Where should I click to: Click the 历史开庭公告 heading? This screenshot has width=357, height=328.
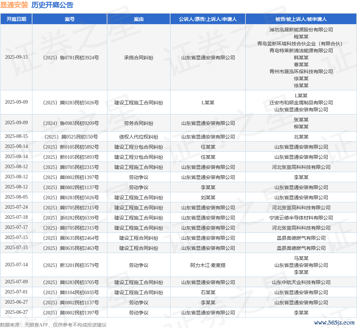pyautogui.click(x=52, y=5)
